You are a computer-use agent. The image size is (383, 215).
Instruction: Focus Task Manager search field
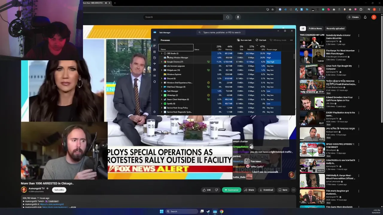[x=221, y=32]
